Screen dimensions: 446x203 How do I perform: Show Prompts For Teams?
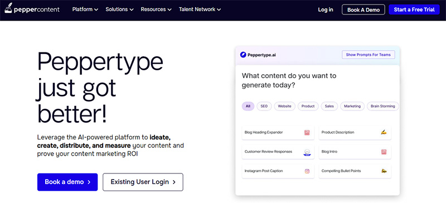click(368, 55)
